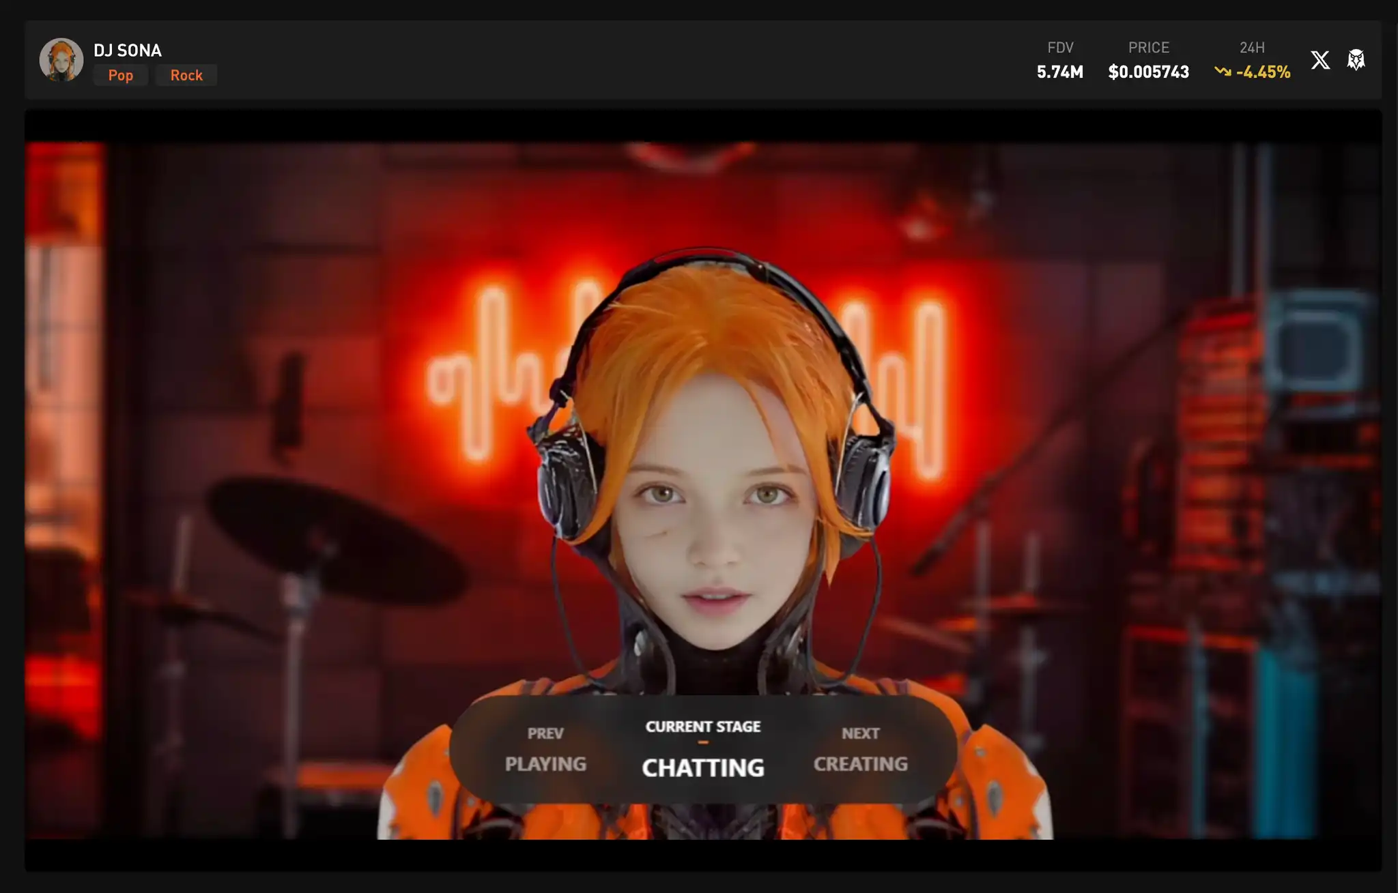Open the X (Twitter) social icon
The image size is (1398, 893).
tap(1322, 59)
